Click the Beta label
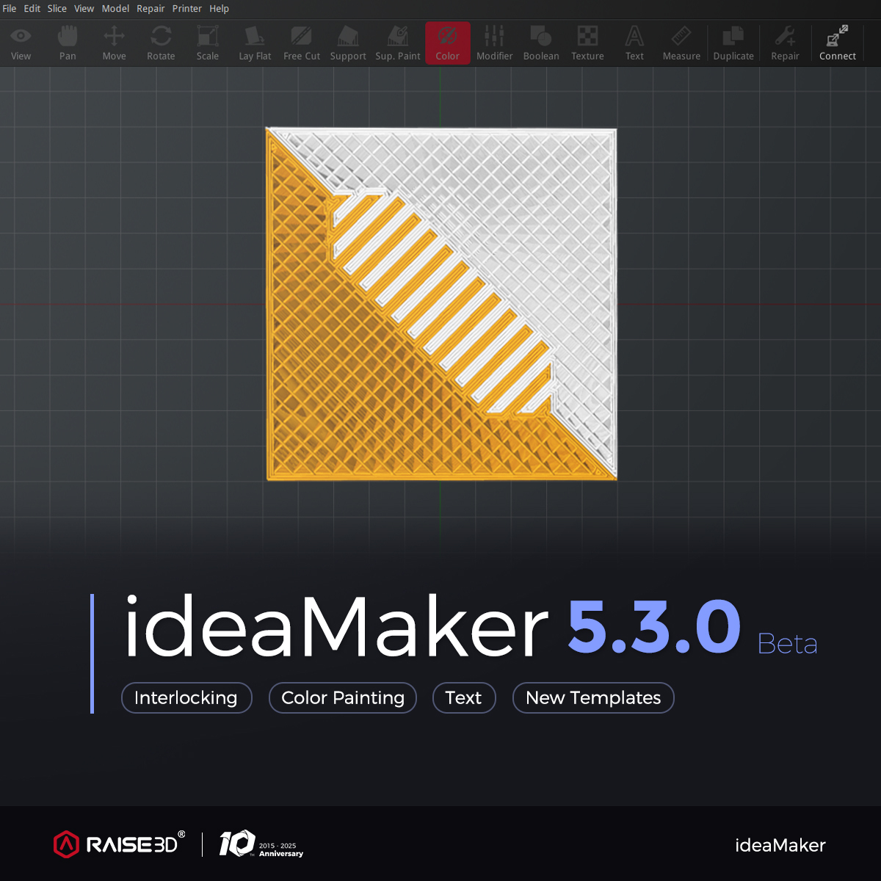This screenshot has height=881, width=881. tap(787, 644)
